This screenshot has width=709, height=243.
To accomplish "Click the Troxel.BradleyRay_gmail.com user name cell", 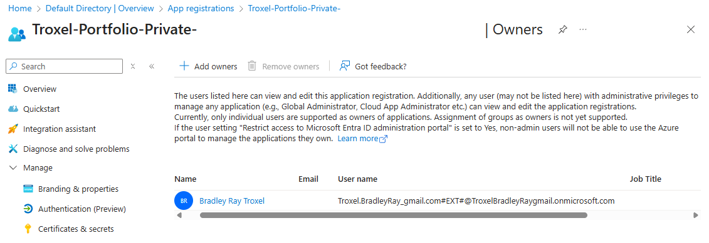I will click(x=476, y=201).
